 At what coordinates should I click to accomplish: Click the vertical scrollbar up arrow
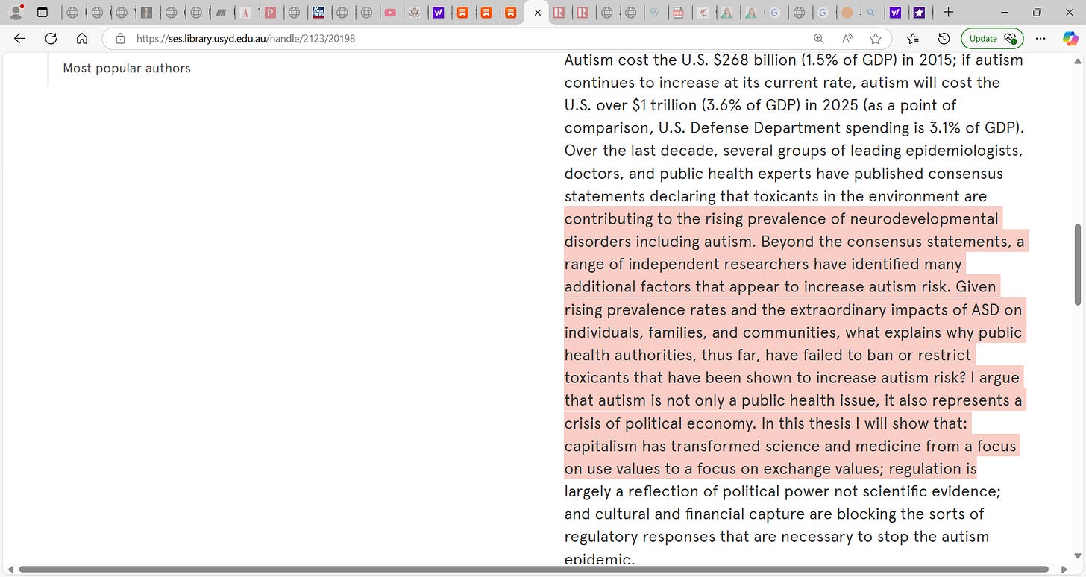click(1077, 61)
